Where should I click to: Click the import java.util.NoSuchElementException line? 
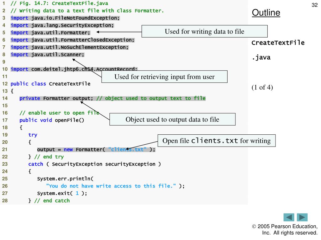(x=70, y=47)
